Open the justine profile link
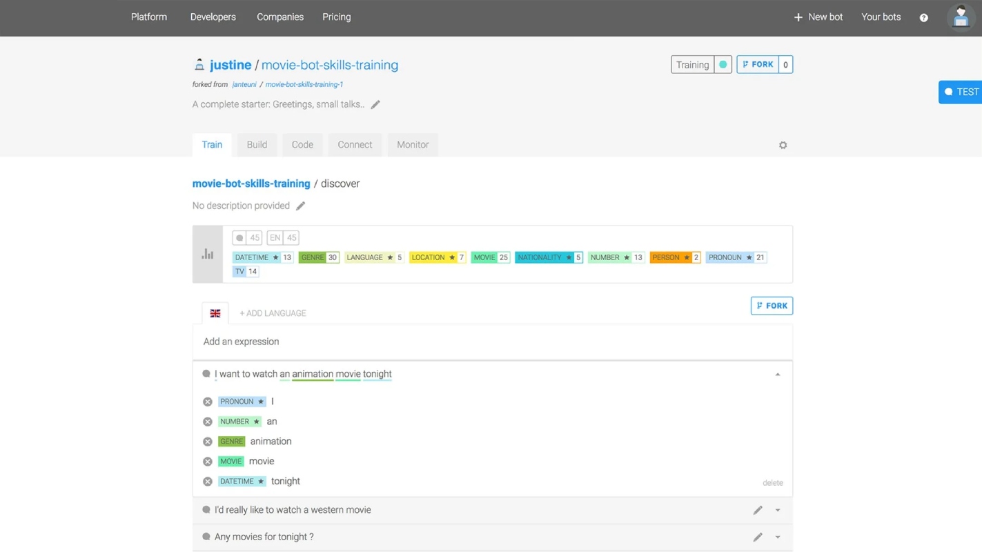Viewport: 982px width, 552px height. click(x=230, y=65)
